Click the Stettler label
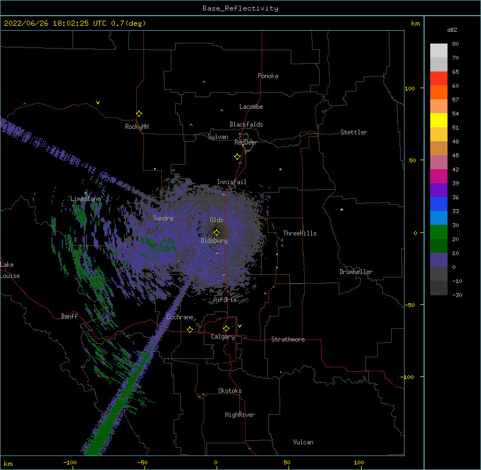481x470 pixels. (354, 132)
